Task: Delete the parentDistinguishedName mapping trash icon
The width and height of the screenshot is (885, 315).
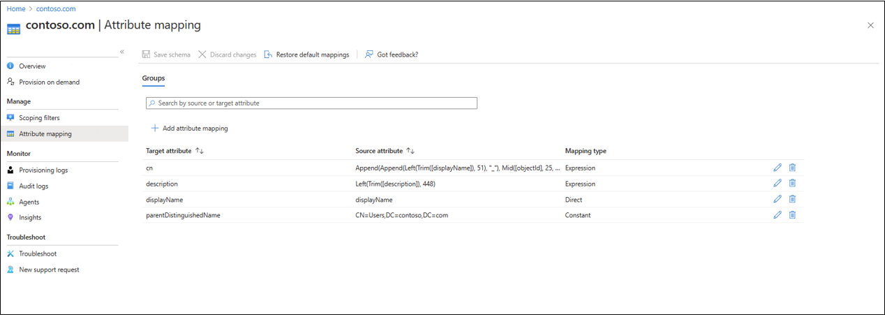Action: pyautogui.click(x=792, y=215)
